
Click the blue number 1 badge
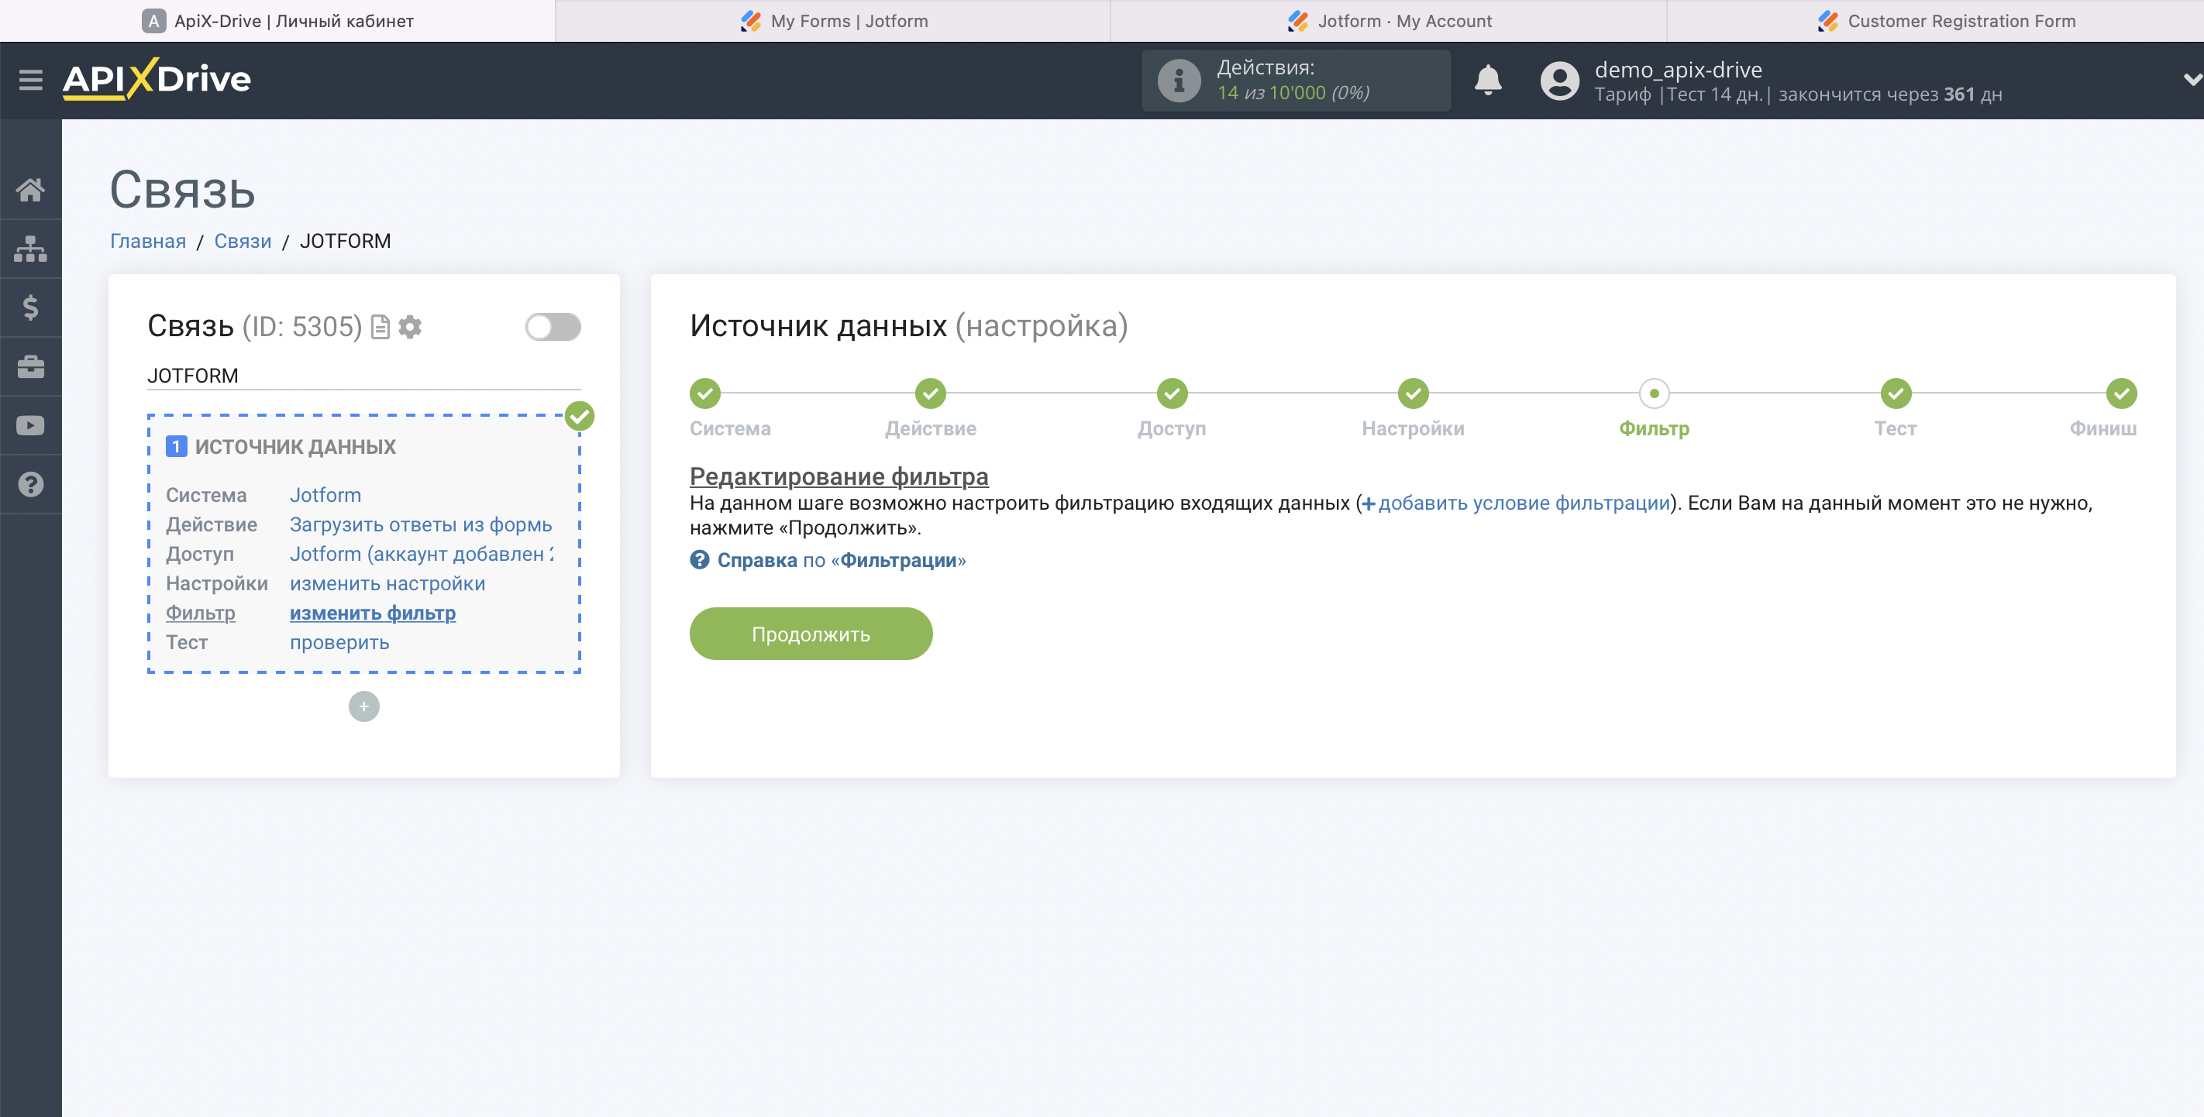[176, 446]
